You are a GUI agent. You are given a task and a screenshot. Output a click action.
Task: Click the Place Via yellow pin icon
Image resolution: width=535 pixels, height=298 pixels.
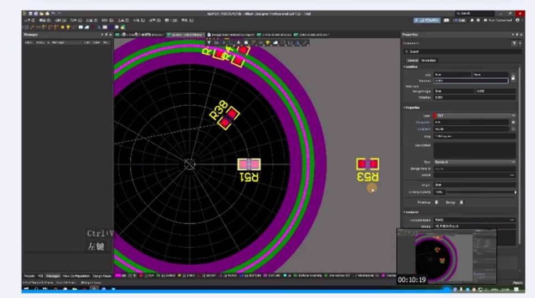click(268, 43)
